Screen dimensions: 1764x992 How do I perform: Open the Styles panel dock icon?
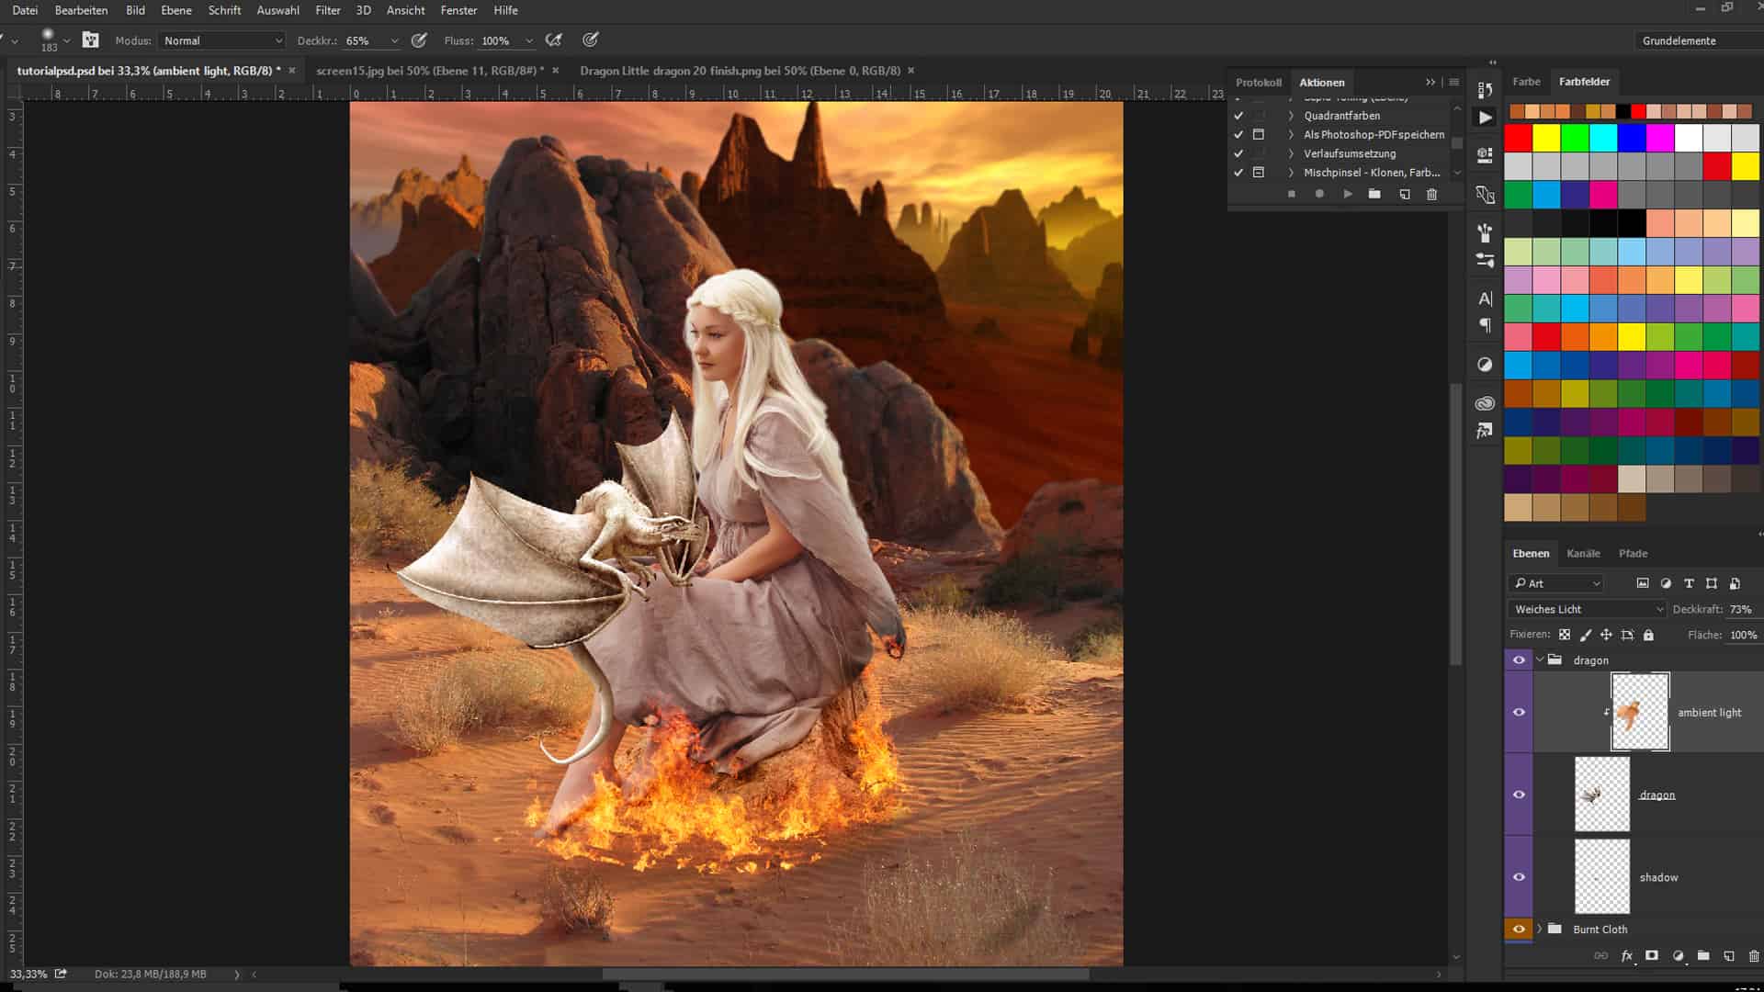click(x=1485, y=431)
